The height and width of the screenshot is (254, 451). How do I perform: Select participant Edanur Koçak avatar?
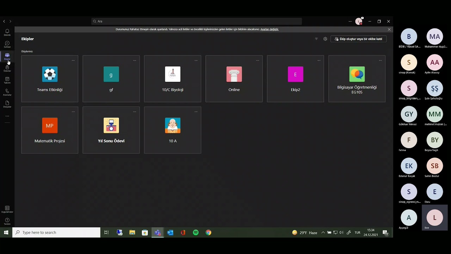tap(409, 166)
